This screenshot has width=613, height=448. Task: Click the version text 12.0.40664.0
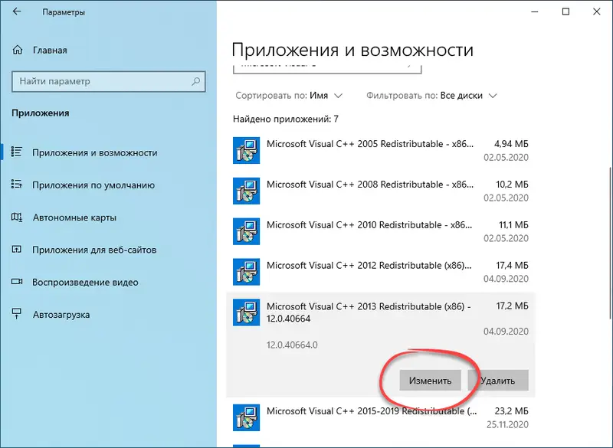[x=292, y=345]
